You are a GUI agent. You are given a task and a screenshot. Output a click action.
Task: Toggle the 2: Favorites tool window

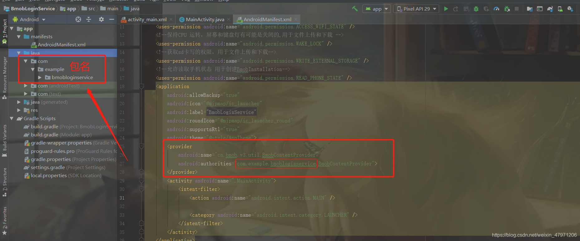tap(4, 221)
